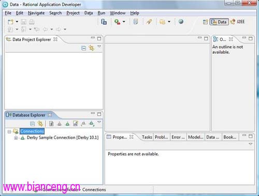Viewport: 259px width, 196px height.
Task: Open the Navigate menu
Action: pos(36,13)
